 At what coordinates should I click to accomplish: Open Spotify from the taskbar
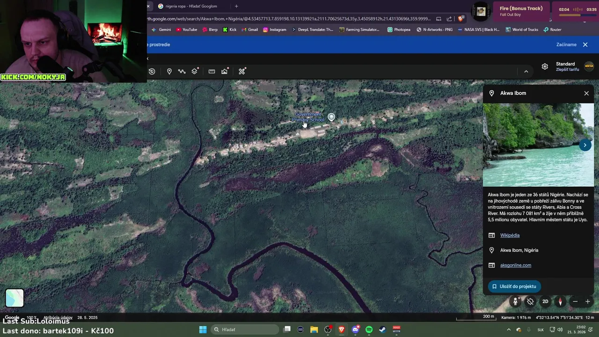pos(369,330)
